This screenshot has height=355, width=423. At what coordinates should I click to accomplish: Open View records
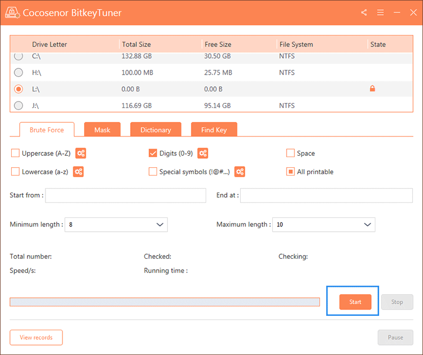point(36,337)
